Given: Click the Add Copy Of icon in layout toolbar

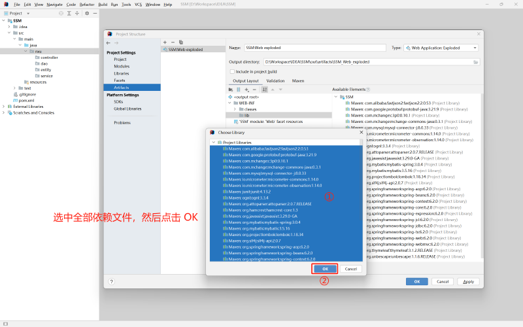Looking at the screenshot, I should (247, 90).
